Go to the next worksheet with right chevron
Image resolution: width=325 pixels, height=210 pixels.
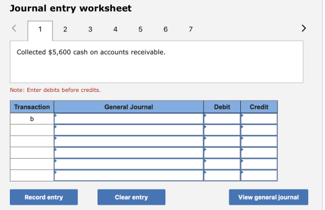(x=304, y=29)
